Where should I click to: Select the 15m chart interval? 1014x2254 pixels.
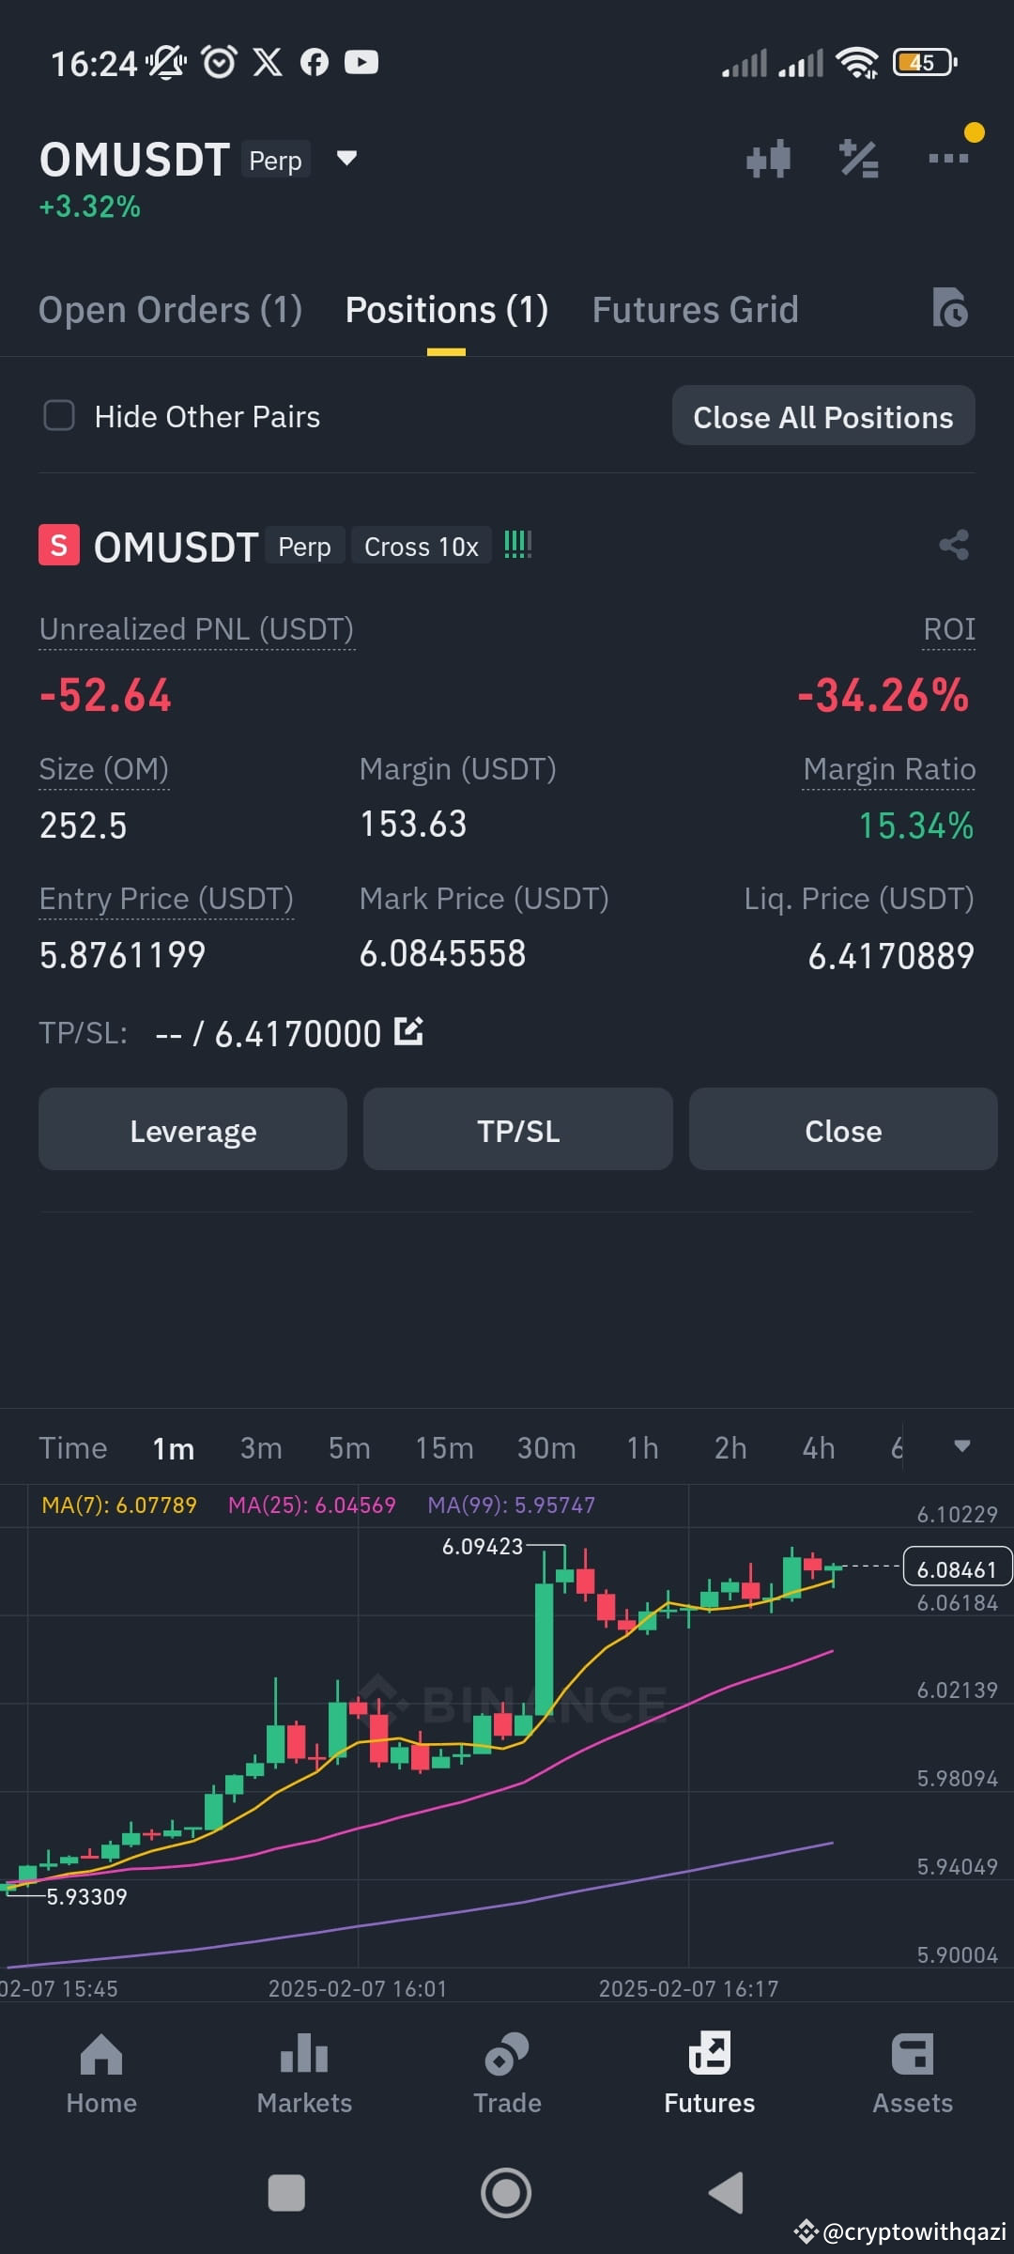[445, 1447]
